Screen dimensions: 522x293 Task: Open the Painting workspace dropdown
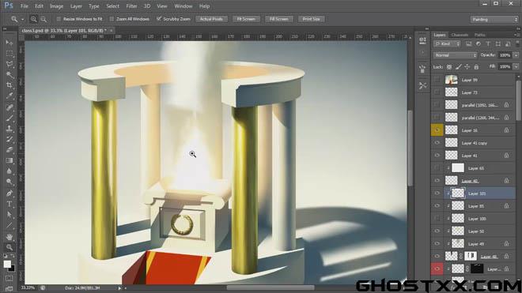click(x=494, y=19)
